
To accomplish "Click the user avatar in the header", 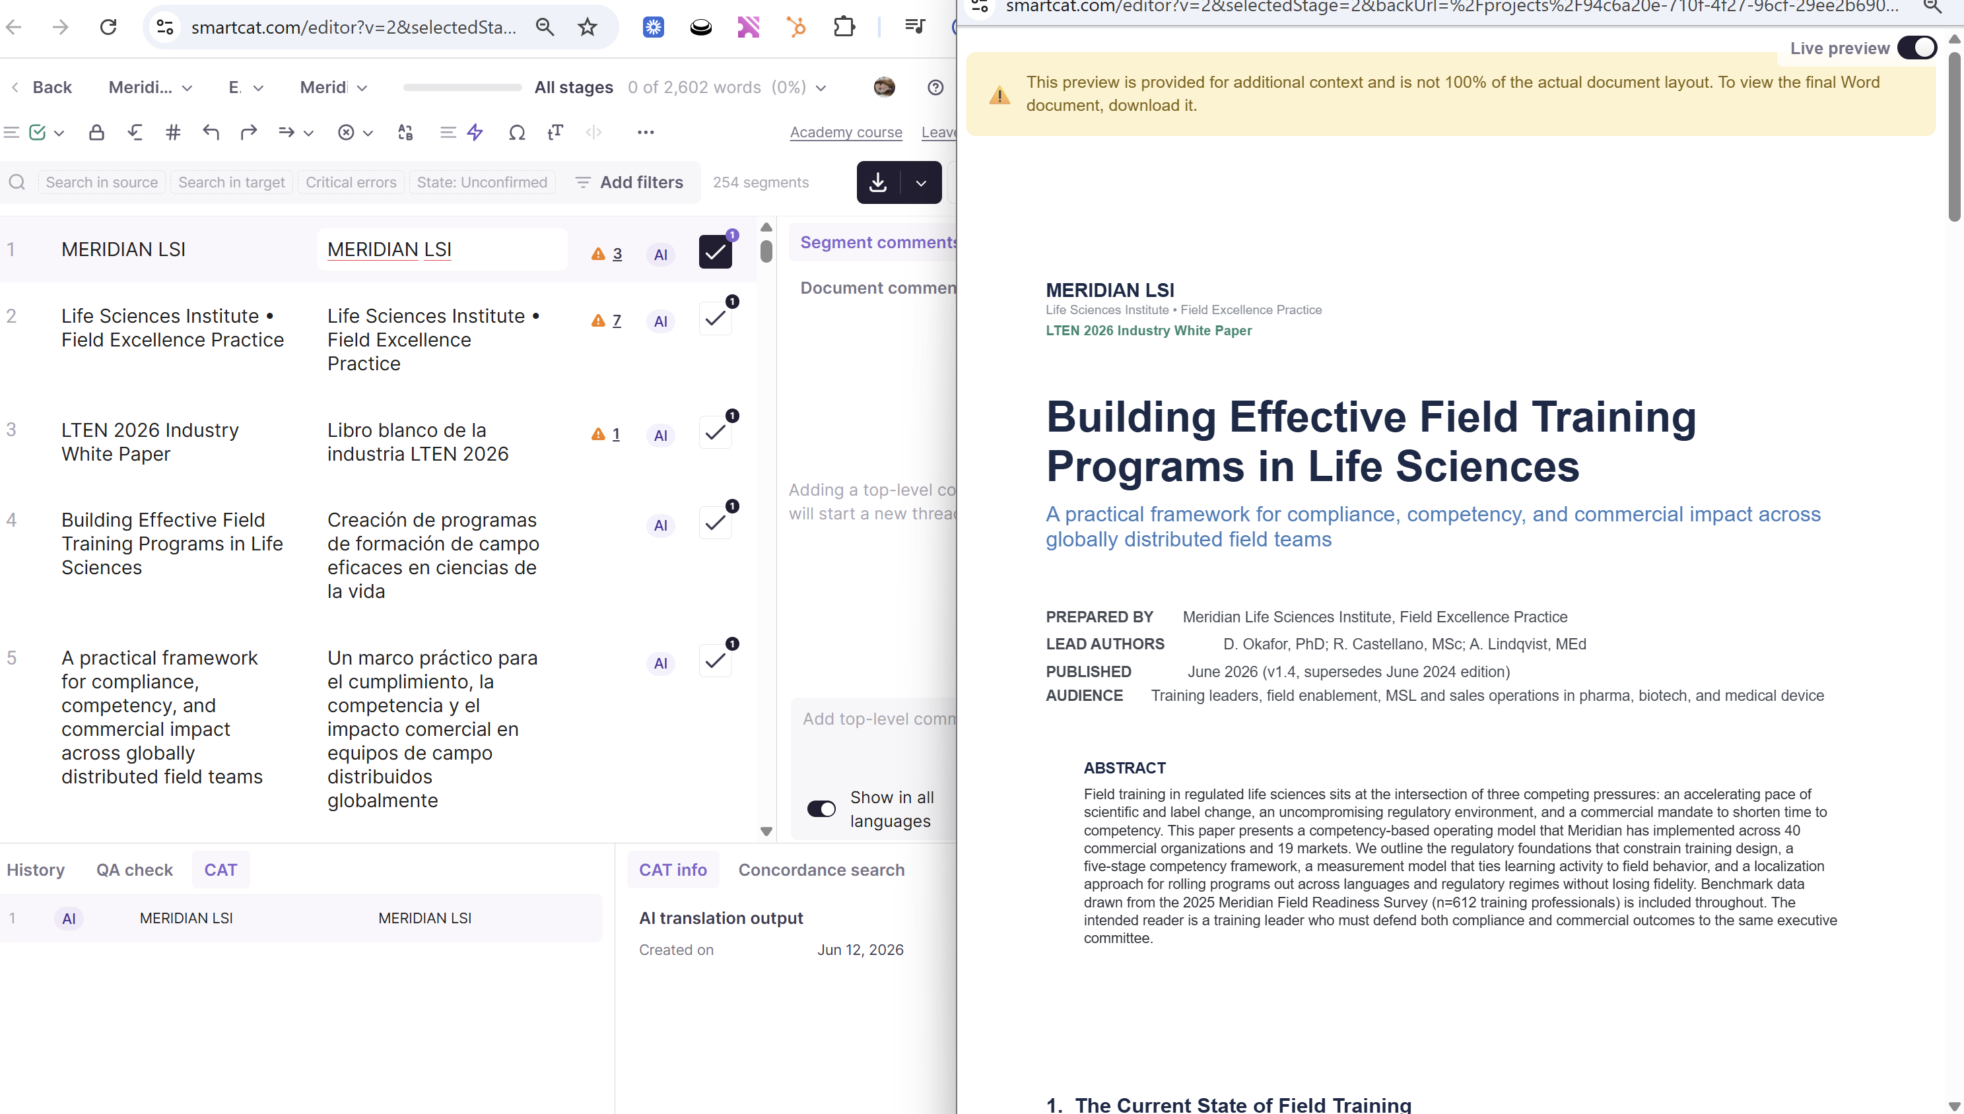I will pos(884,87).
